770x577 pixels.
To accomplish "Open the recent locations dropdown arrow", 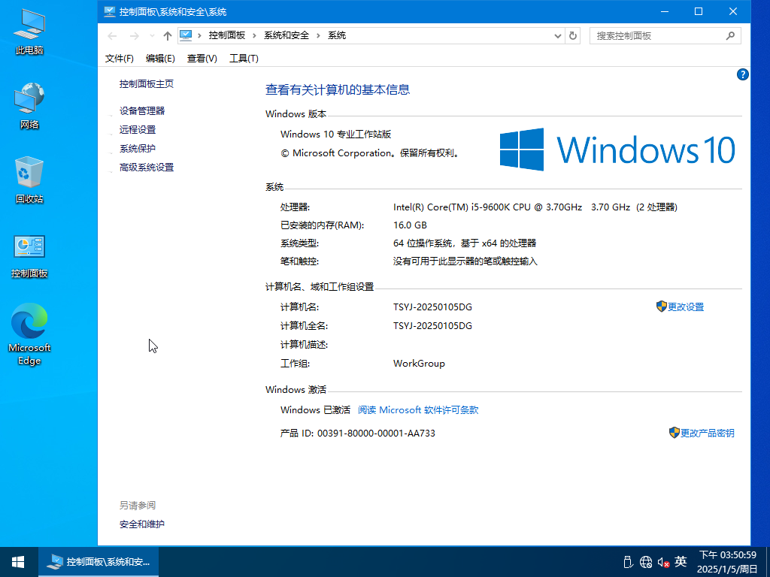I will pyautogui.click(x=152, y=36).
